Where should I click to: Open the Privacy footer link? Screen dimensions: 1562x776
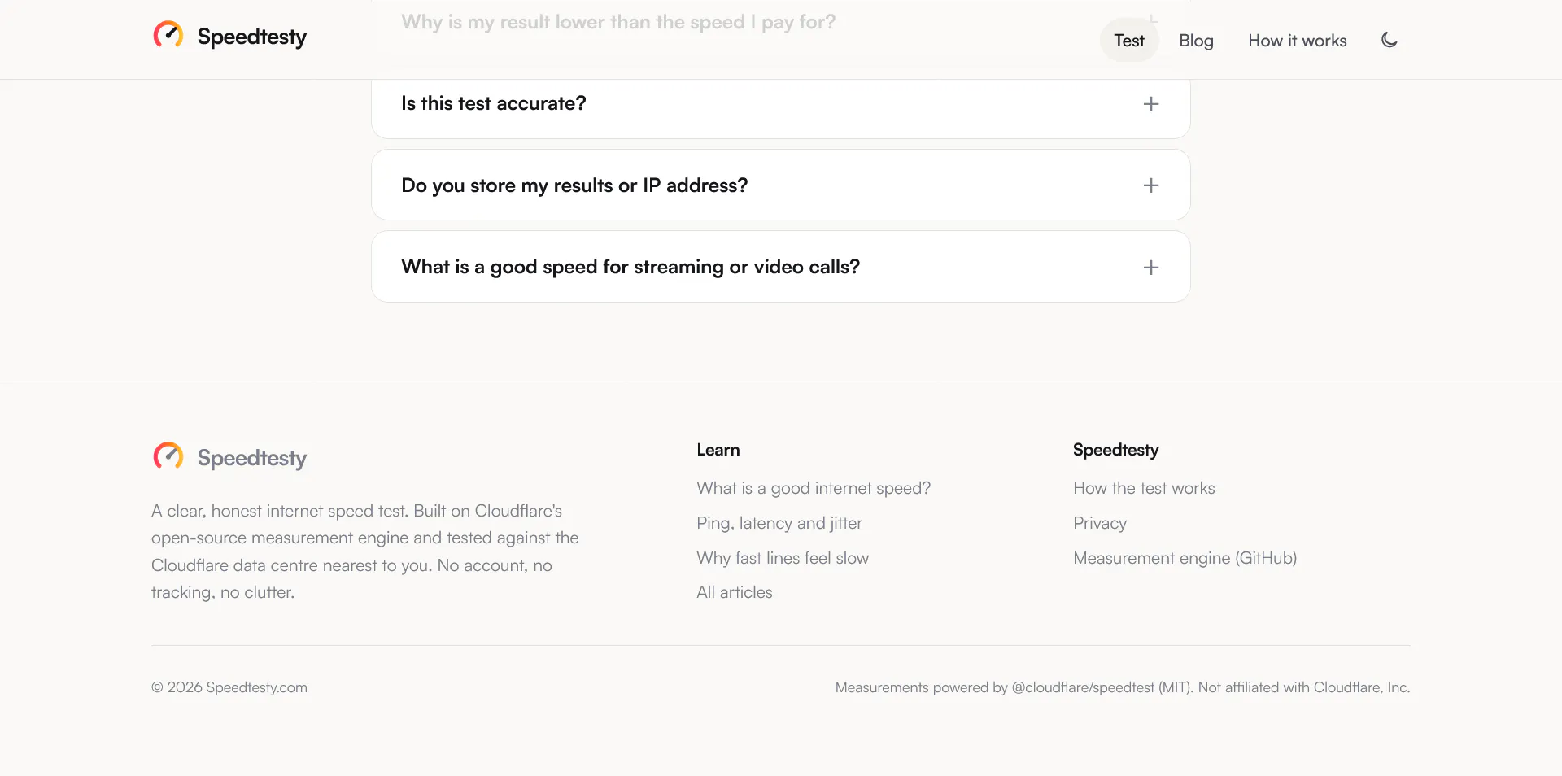pyautogui.click(x=1100, y=523)
